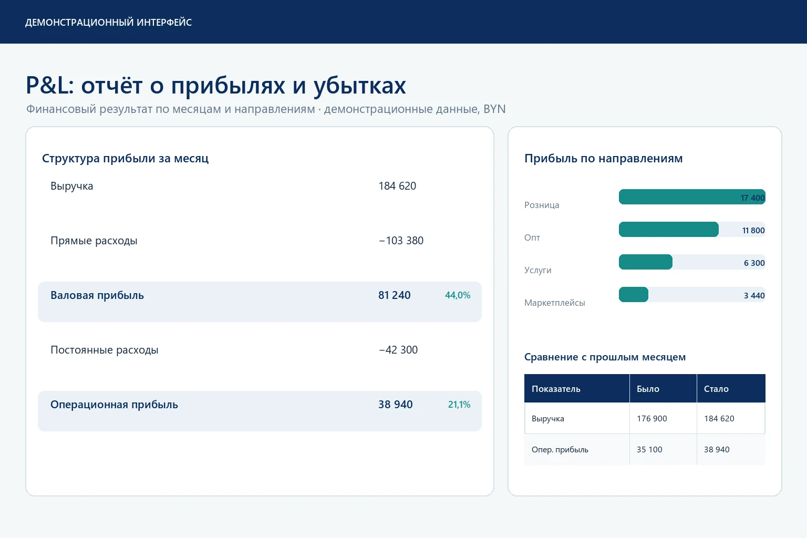Viewport: 807px width, 538px height.
Task: Click the revenue value '184 620' in profit structure
Action: pyautogui.click(x=397, y=186)
